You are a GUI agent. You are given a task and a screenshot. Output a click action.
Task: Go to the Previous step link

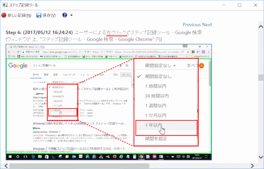pyautogui.click(x=192, y=25)
